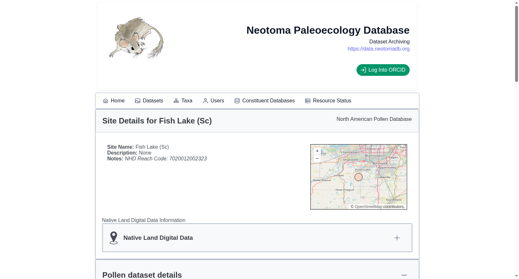
Task: Click the Resource Status server icon
Action: tap(308, 101)
